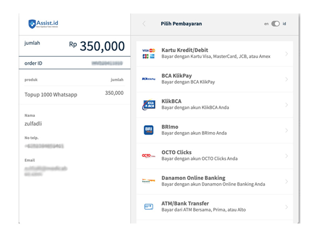Click the 'Pilih Pembayaran' header title
Image resolution: width=319 pixels, height=237 pixels.
pyautogui.click(x=182, y=24)
